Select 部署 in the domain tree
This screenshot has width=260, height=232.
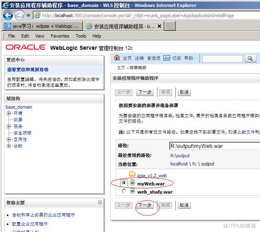click(x=18, y=120)
